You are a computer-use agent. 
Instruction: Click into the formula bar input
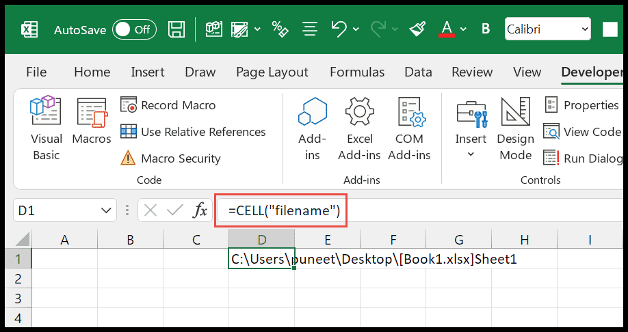[x=410, y=211]
